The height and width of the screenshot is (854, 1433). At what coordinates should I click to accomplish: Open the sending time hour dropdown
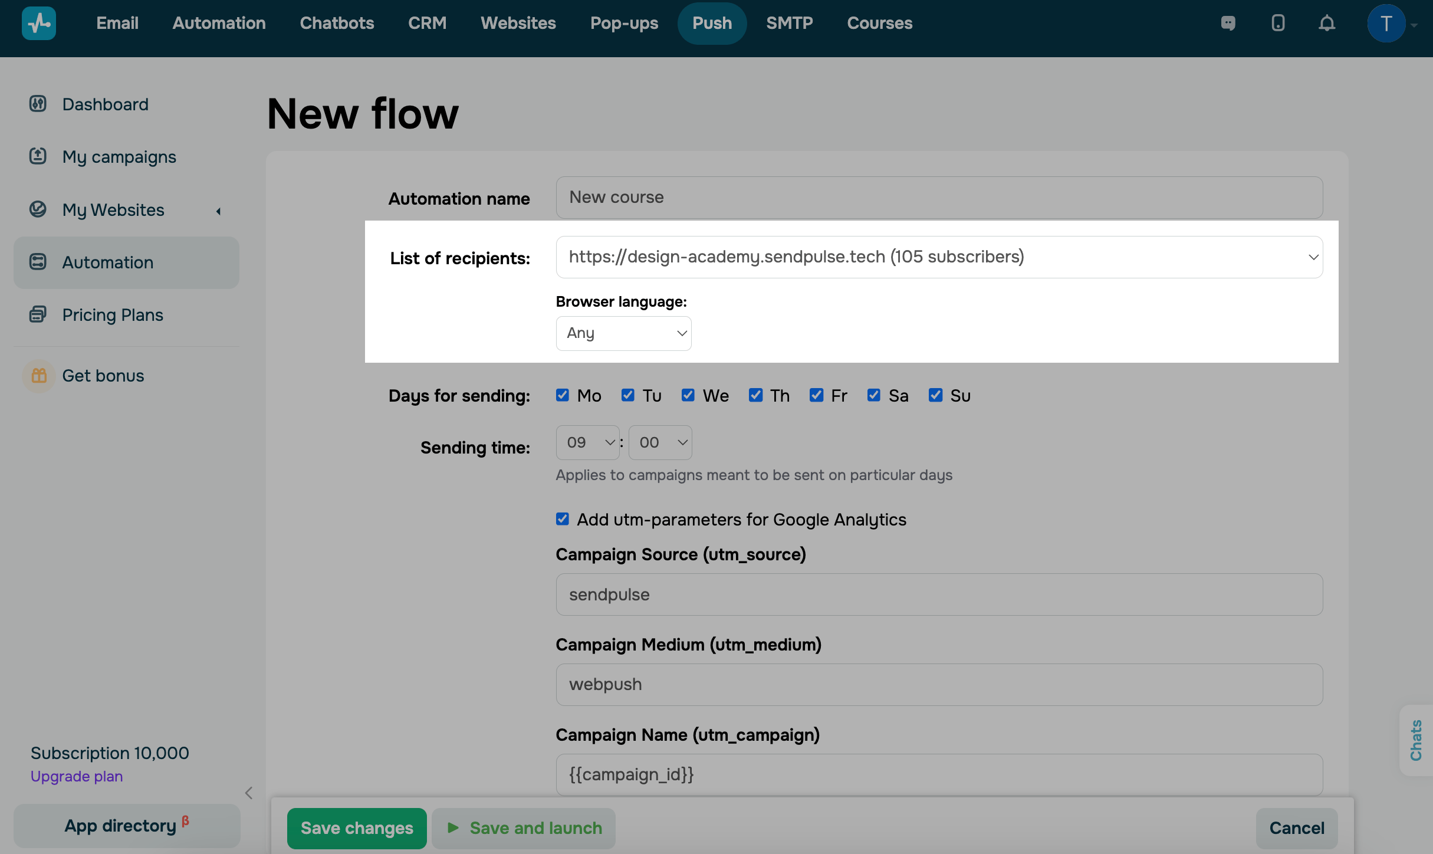click(587, 442)
